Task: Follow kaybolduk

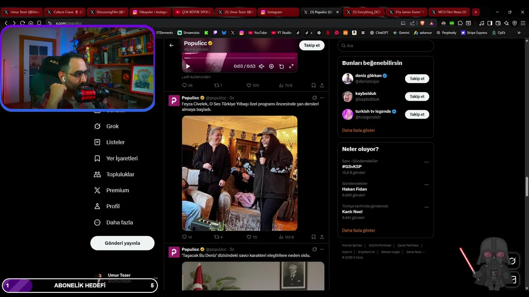Action: tap(417, 97)
